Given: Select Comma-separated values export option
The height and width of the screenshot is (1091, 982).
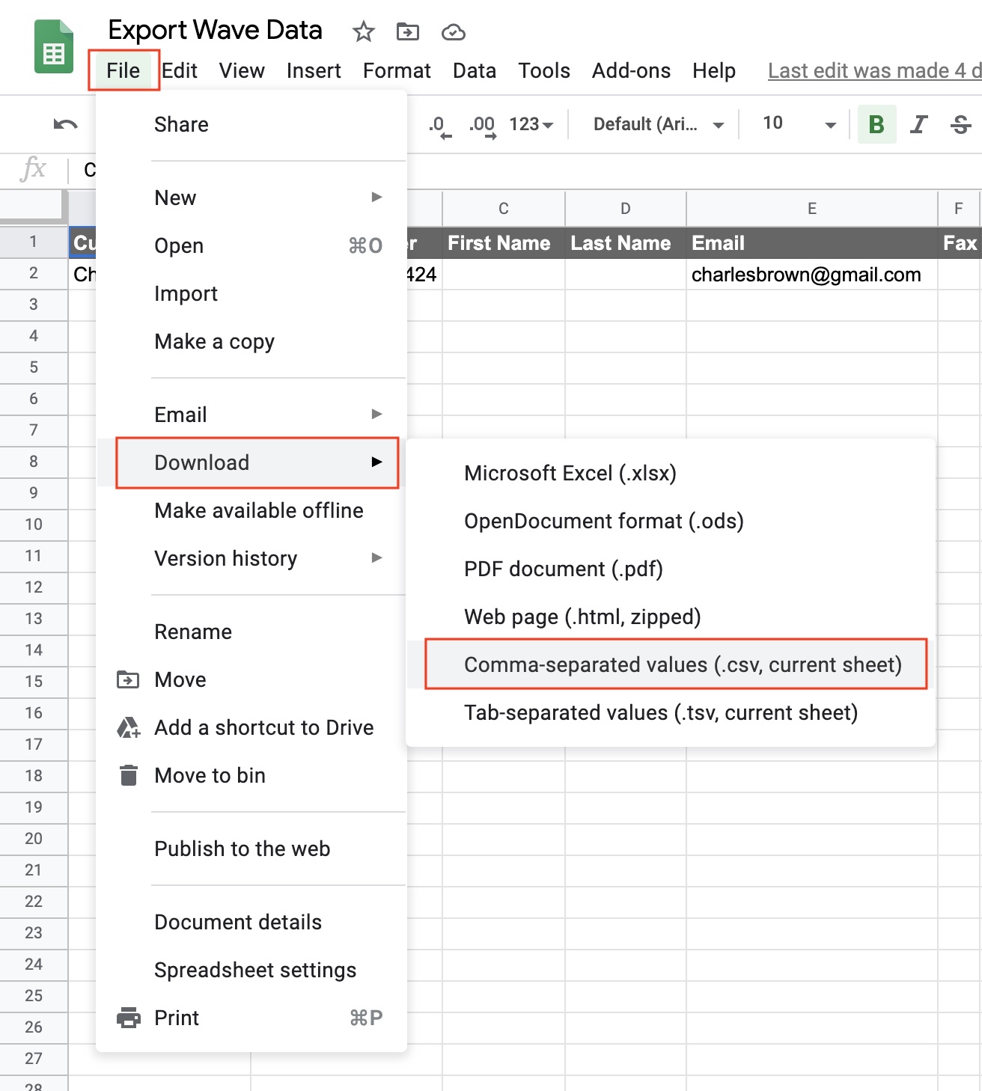Looking at the screenshot, I should pyautogui.click(x=683, y=664).
